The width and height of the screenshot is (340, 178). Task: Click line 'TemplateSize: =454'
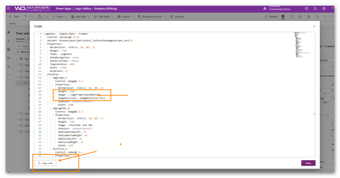pos(62,64)
